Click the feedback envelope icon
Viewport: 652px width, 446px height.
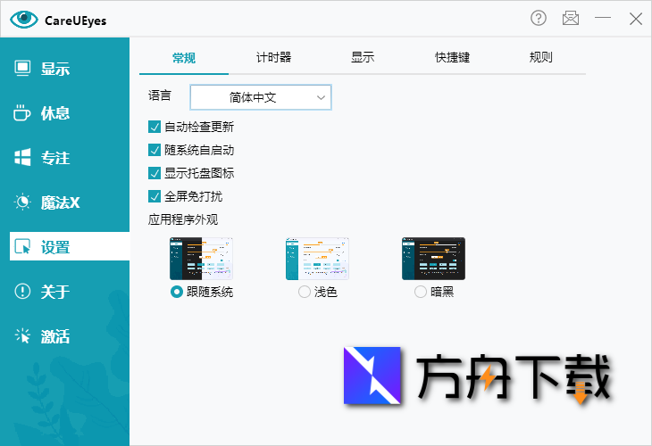tap(571, 18)
